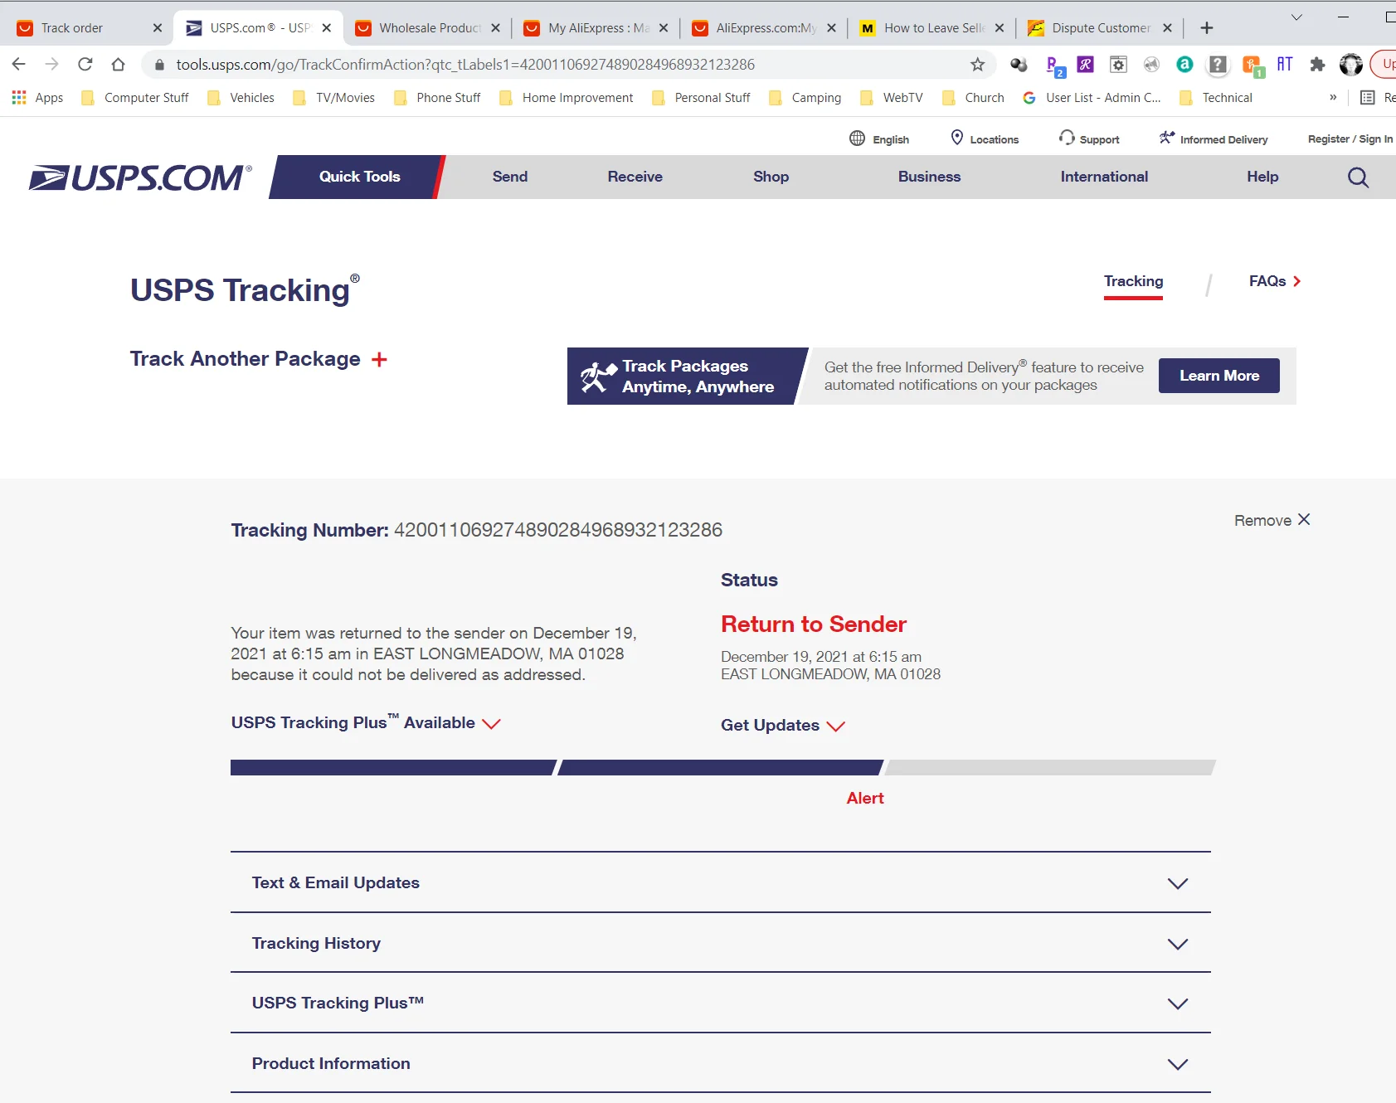Open the Vehicles bookmark folder
The height and width of the screenshot is (1103, 1396).
(x=241, y=98)
